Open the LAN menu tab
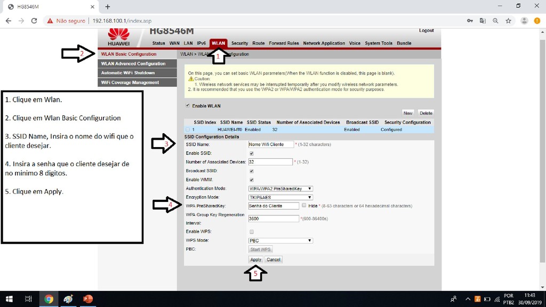Viewport: 546px width, 307px height. pos(188,43)
